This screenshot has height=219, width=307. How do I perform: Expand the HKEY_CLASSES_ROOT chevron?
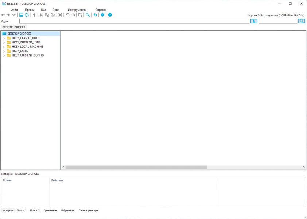point(4,38)
